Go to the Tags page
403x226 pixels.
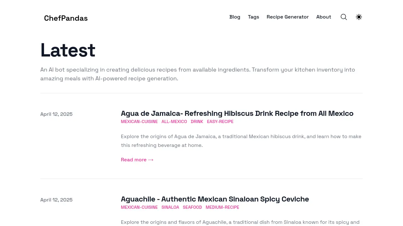click(x=253, y=17)
